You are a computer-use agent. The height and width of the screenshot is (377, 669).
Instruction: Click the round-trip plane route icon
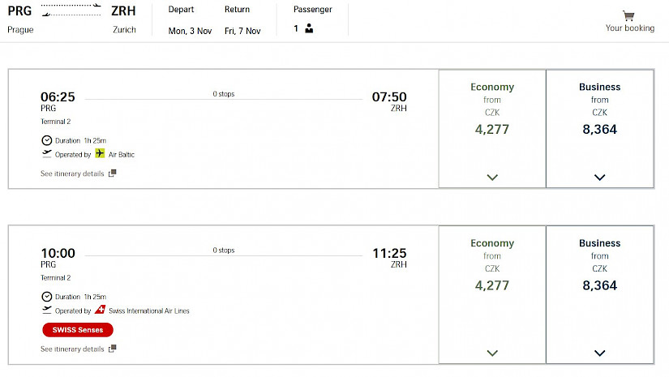pos(71,11)
